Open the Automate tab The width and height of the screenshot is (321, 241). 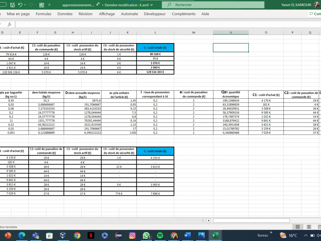click(129, 14)
